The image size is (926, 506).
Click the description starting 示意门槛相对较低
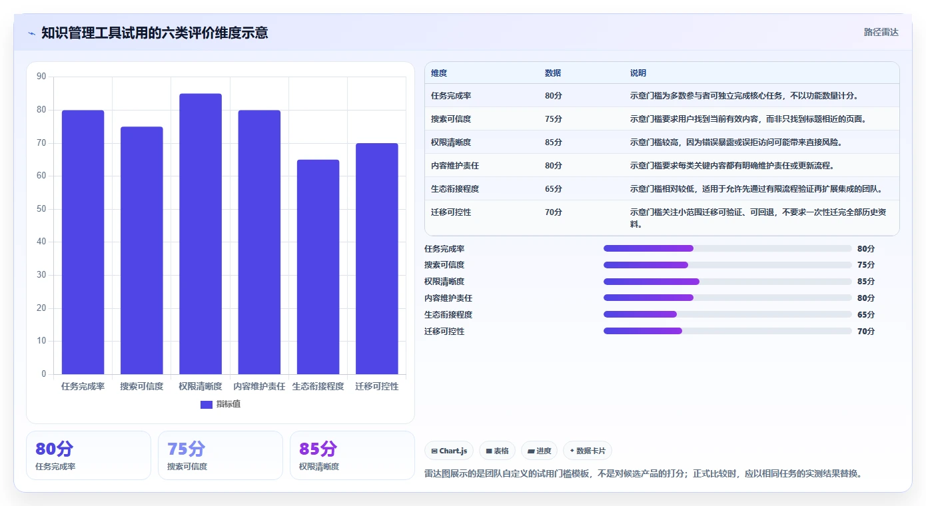(756, 189)
